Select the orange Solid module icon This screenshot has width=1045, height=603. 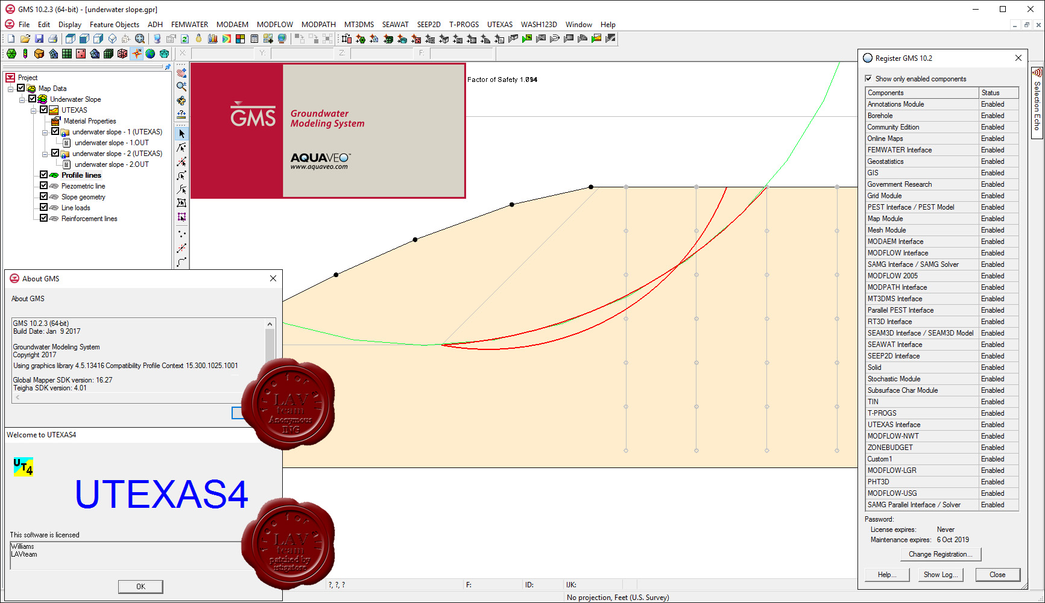point(39,54)
